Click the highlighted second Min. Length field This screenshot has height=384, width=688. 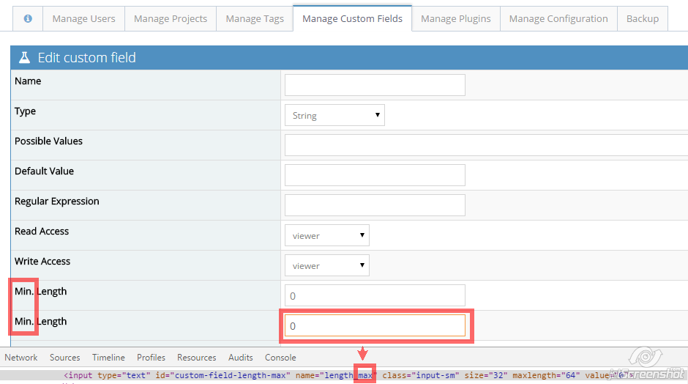375,325
